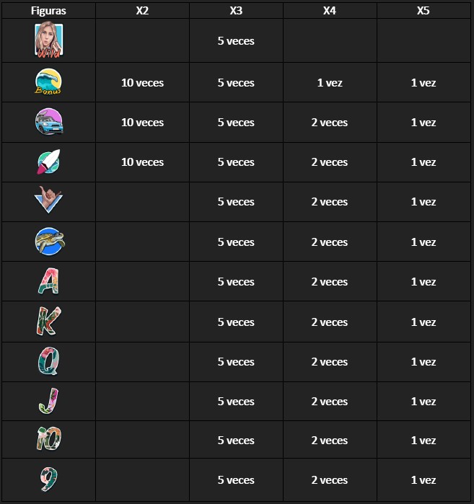Click the shaka hand symbol icon

pyautogui.click(x=48, y=199)
